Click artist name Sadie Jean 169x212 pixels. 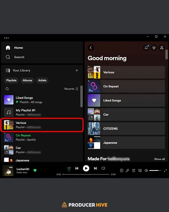[x=22, y=172]
